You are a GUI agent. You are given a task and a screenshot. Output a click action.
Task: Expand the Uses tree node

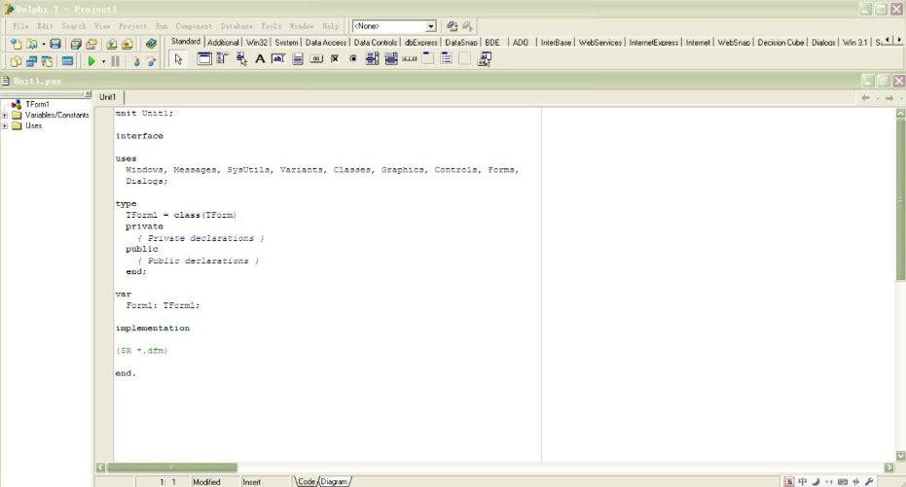5,125
